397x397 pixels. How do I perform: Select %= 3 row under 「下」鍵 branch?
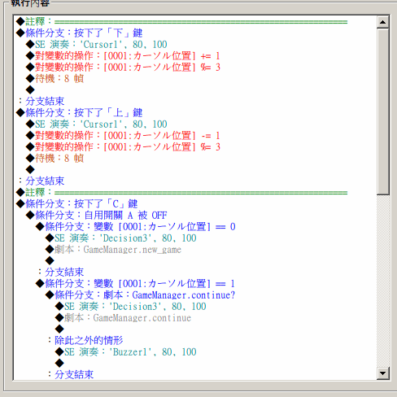point(123,67)
